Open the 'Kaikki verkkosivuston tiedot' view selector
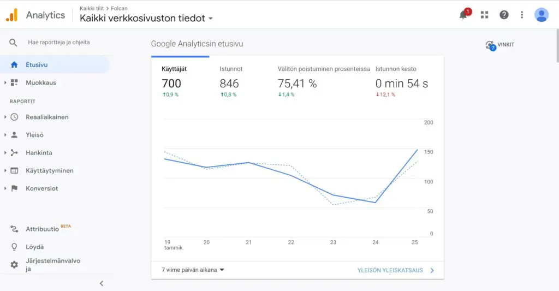This screenshot has width=559, height=291. 146,18
